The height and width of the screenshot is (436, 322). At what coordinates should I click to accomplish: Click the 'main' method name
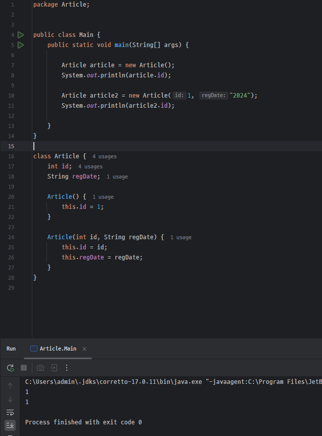(x=122, y=45)
